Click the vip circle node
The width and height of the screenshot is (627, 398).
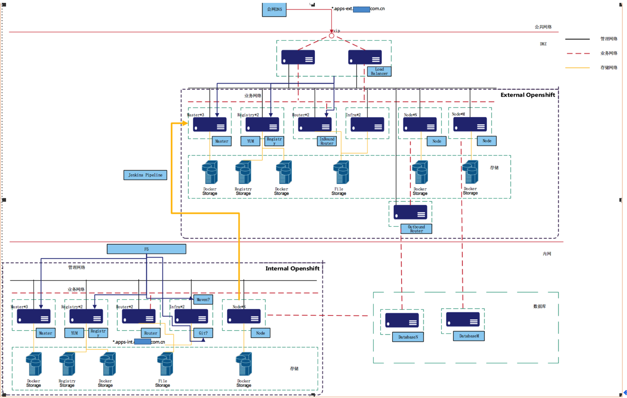click(331, 36)
